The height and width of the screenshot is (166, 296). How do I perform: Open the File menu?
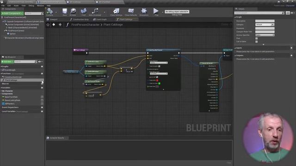(3, 6)
